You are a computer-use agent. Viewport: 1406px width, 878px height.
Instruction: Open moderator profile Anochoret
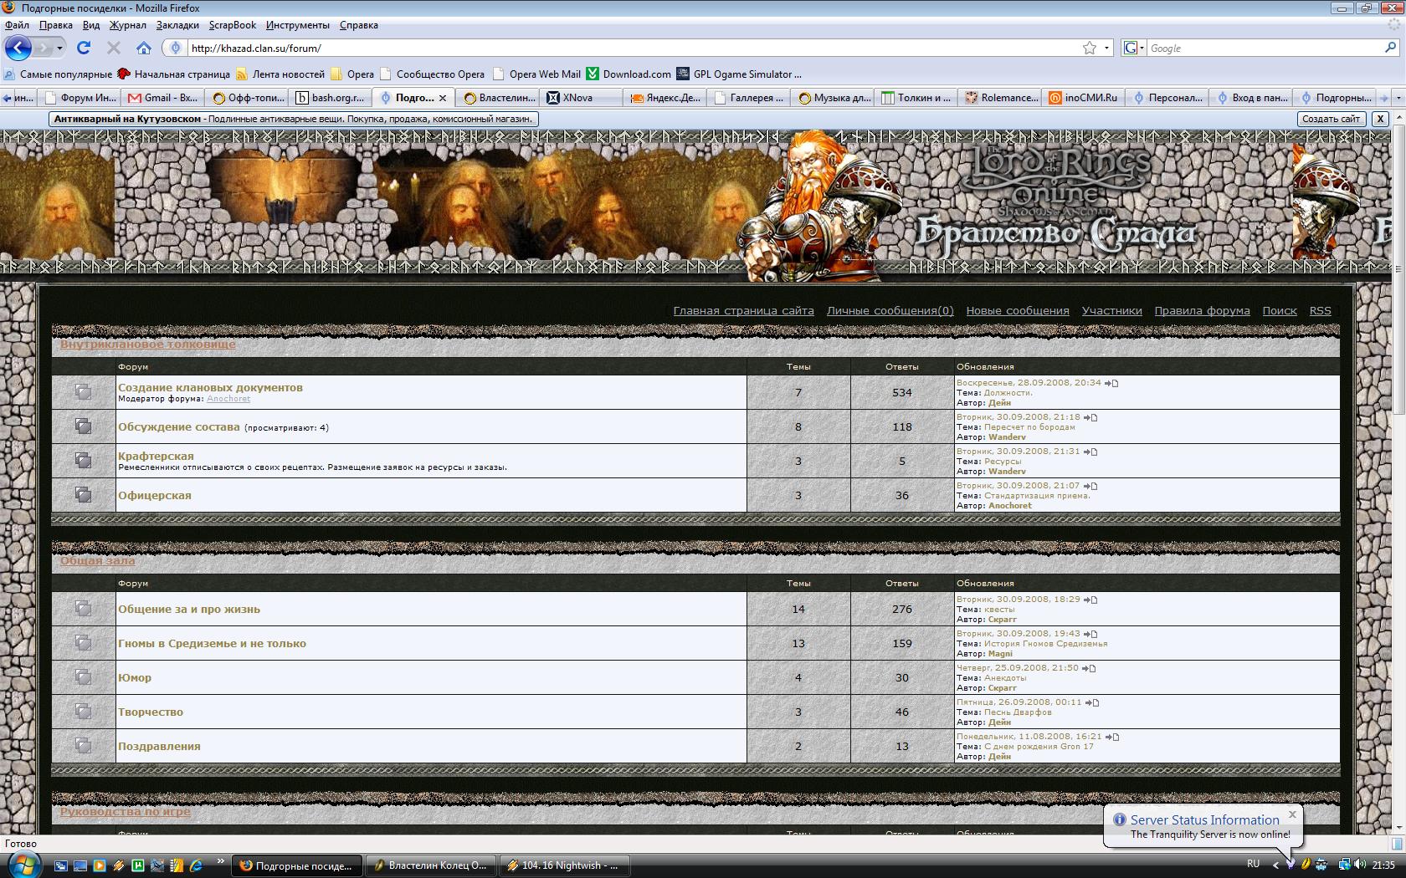point(228,399)
